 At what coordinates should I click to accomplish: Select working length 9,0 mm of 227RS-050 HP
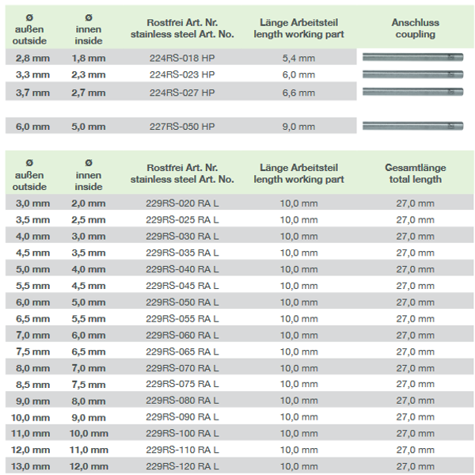click(298, 127)
